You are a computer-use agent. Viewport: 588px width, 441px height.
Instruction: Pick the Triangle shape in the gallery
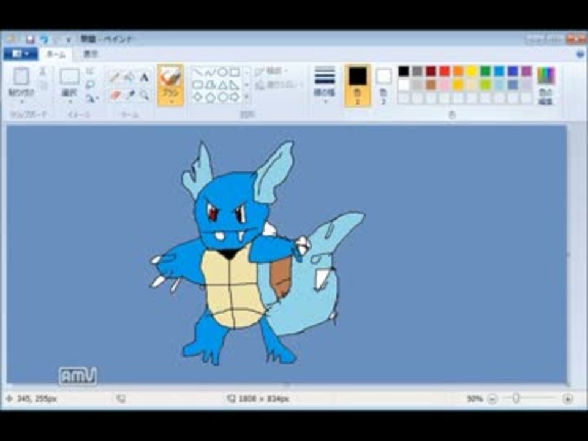pos(222,85)
